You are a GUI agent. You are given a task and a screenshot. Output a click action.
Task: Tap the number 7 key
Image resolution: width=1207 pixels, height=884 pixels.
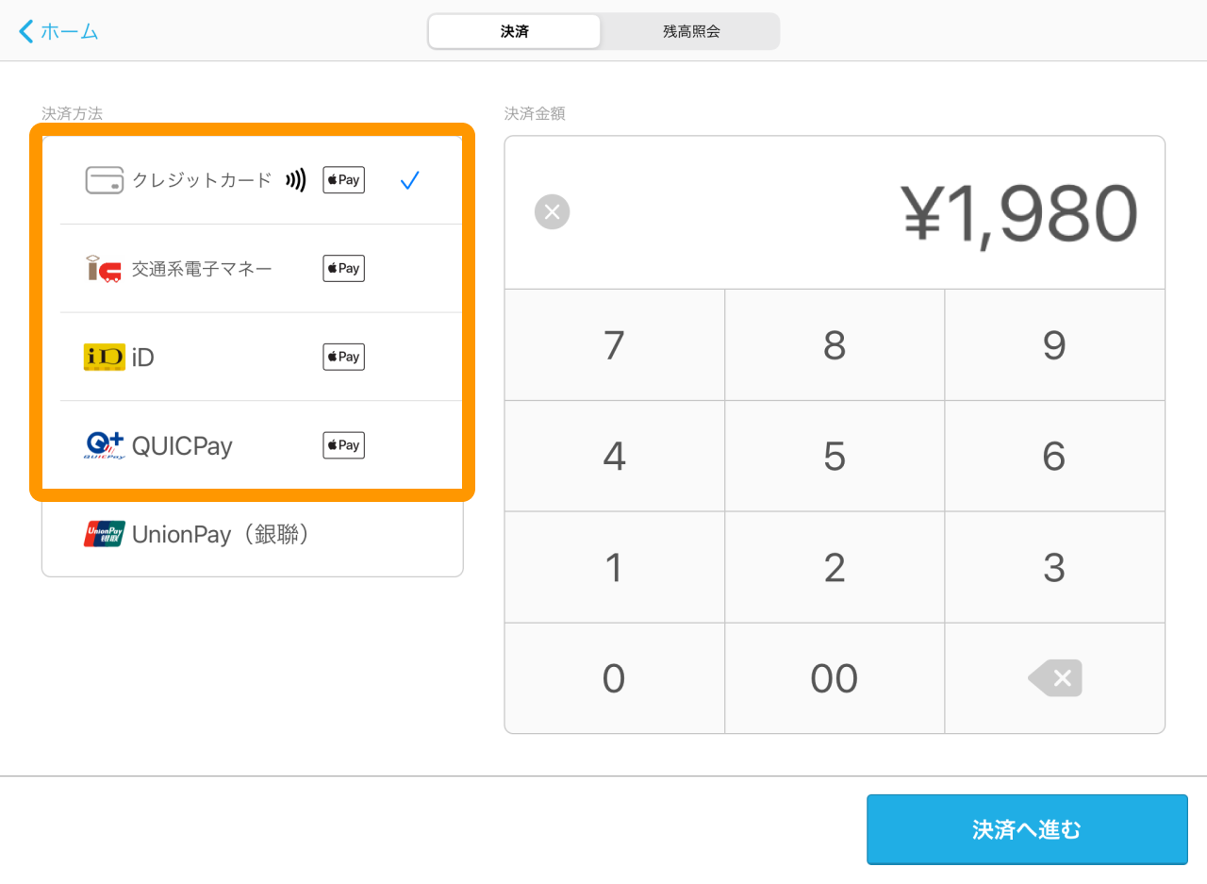click(x=615, y=345)
